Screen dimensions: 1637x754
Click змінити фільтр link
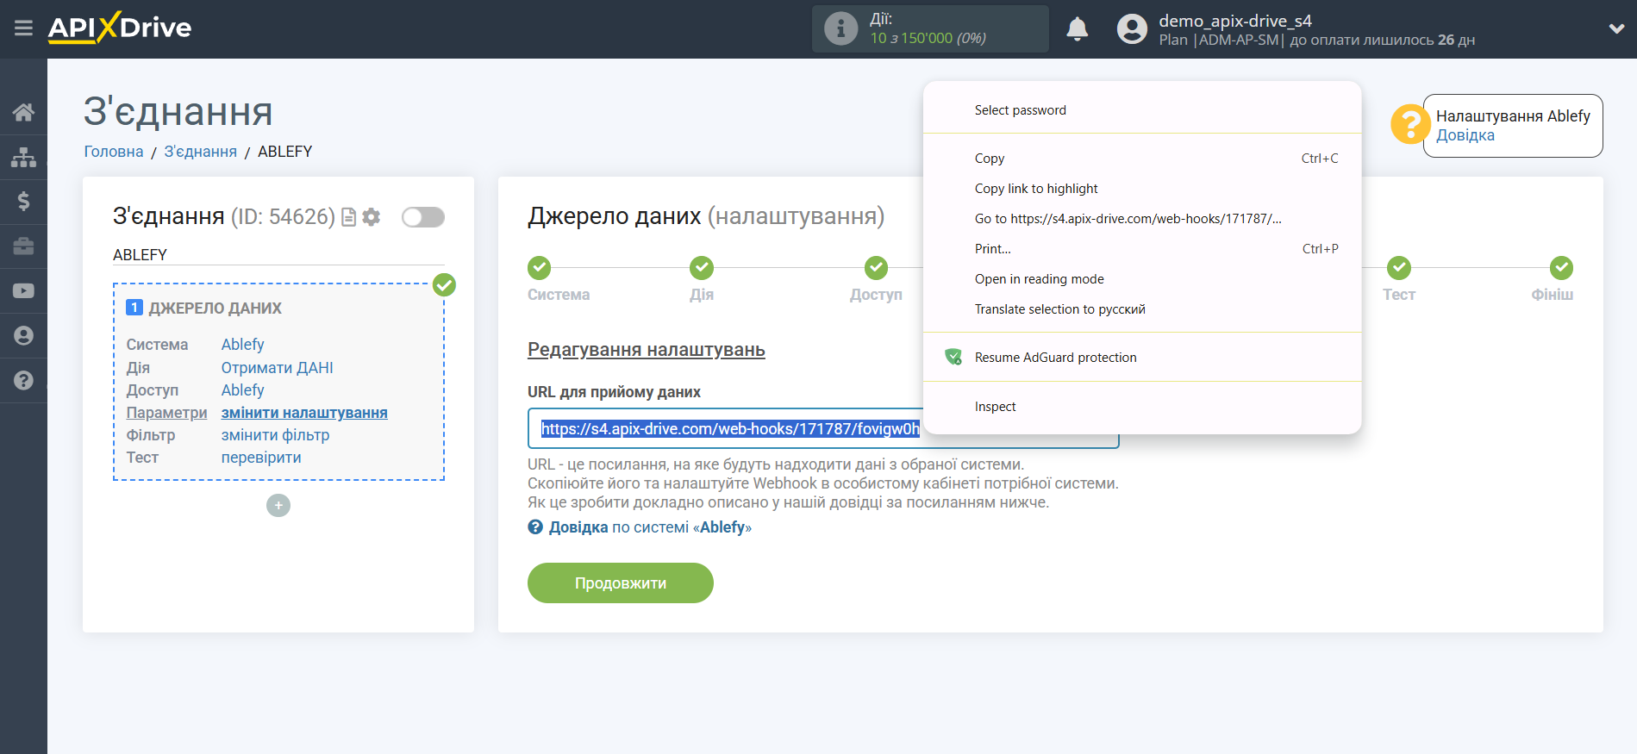click(275, 435)
